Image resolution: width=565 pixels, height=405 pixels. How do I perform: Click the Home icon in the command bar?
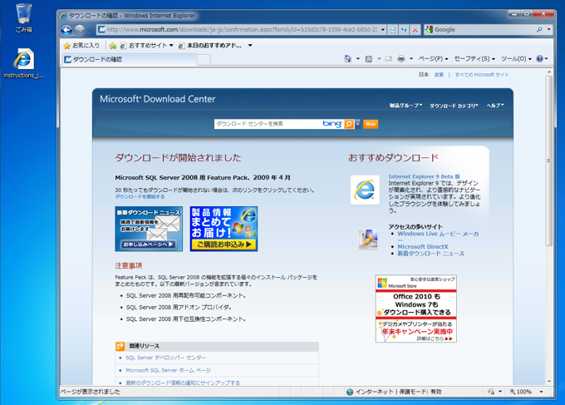[347, 59]
